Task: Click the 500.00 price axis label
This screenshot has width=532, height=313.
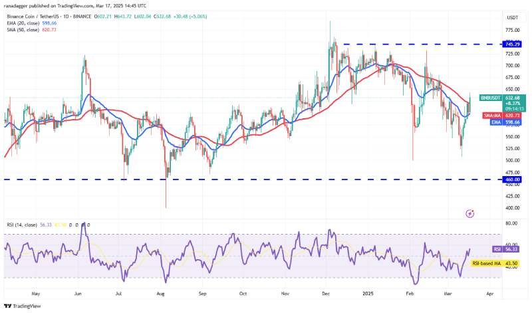Action: [513, 161]
